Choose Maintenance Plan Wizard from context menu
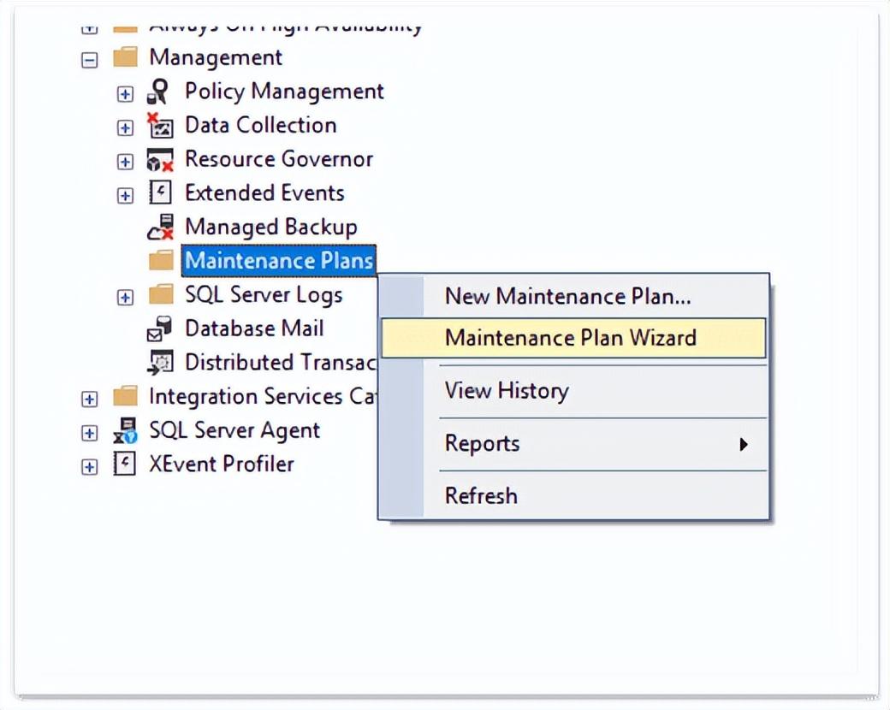The image size is (890, 710). [571, 338]
